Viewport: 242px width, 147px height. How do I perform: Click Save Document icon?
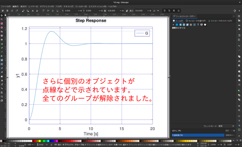tap(239, 25)
